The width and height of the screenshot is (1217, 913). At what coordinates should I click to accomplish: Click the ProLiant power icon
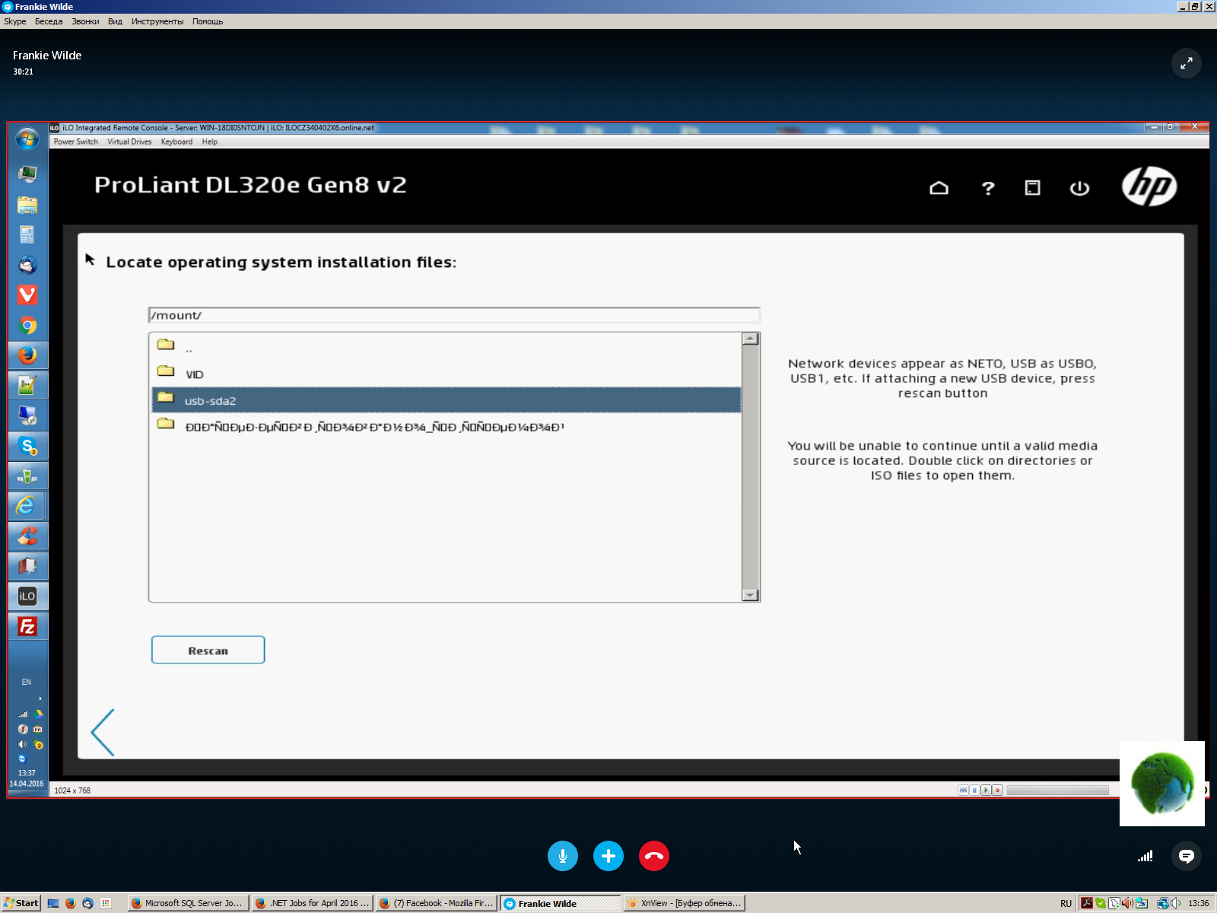click(1079, 188)
